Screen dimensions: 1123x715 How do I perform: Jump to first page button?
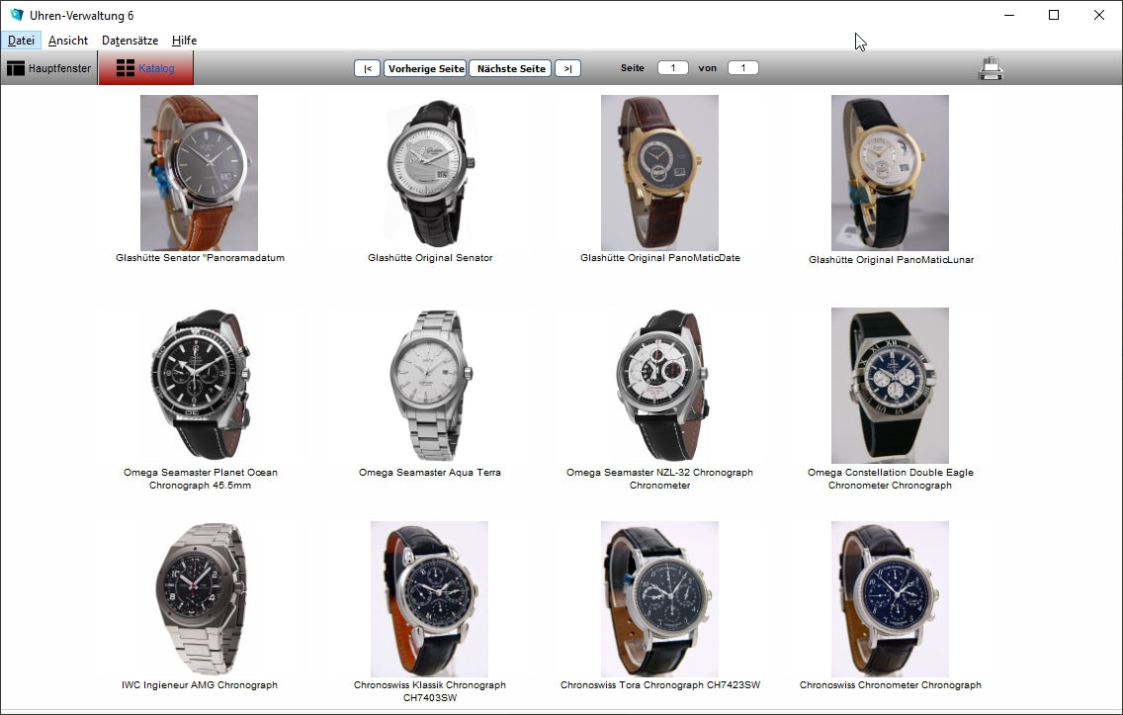(x=367, y=68)
